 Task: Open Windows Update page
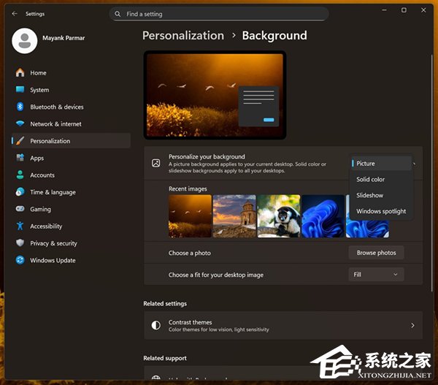(x=71, y=260)
